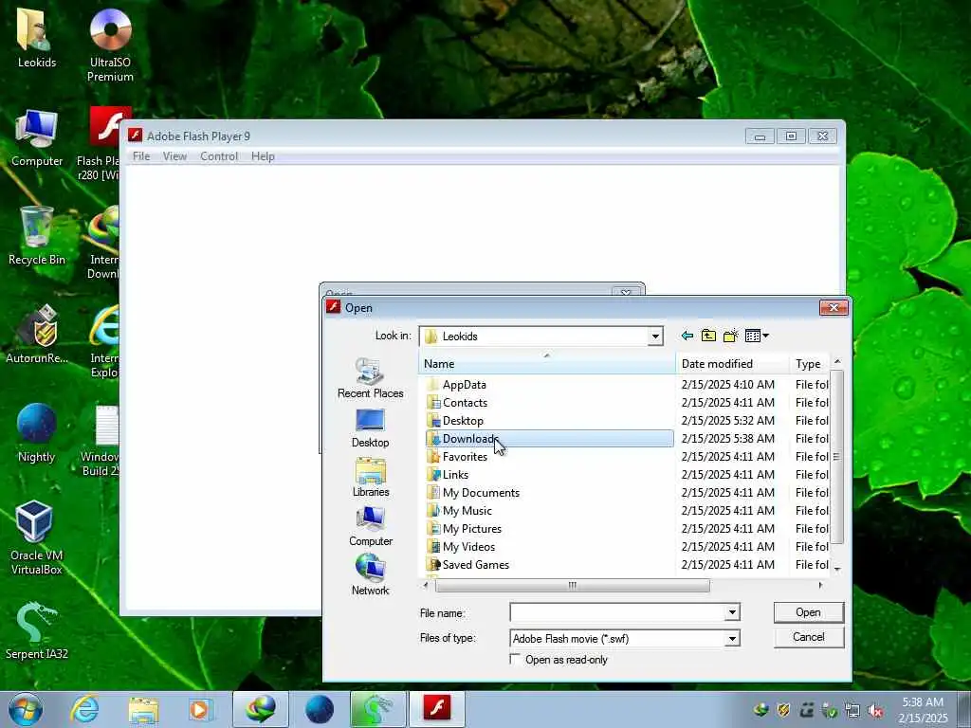Select Desktop in the places bar
971x728 pixels.
(x=371, y=428)
